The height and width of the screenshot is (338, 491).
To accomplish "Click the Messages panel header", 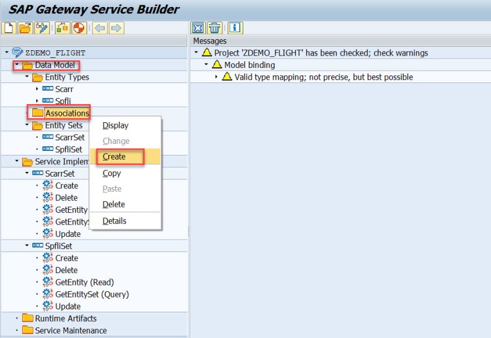I will [x=341, y=41].
